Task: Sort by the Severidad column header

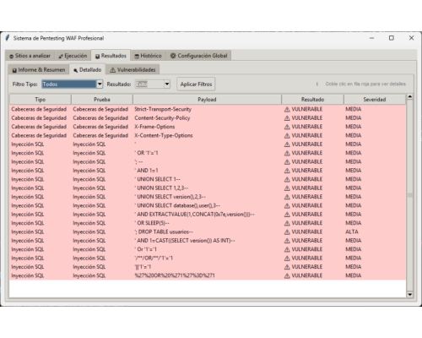Action: [x=375, y=100]
